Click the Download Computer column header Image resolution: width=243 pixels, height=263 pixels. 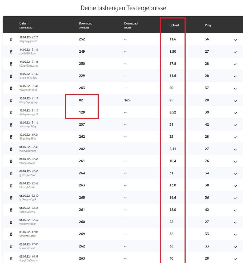tap(85, 23)
